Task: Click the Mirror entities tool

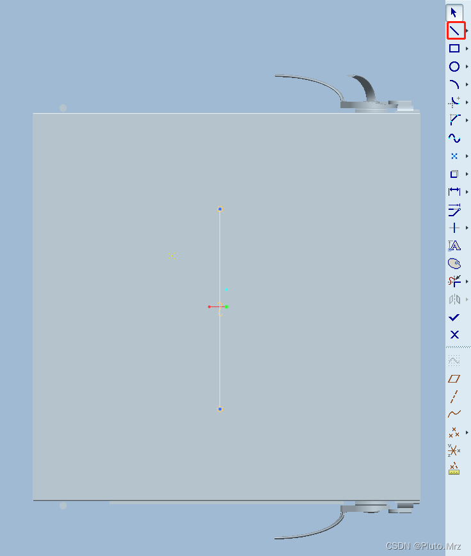Action: 454,299
